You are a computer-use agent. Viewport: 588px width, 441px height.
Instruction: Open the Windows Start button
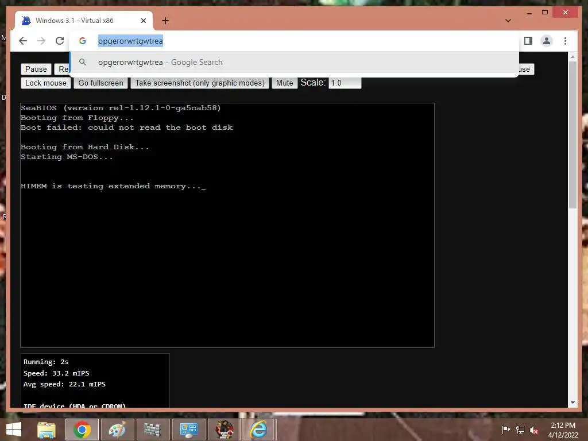[14, 430]
